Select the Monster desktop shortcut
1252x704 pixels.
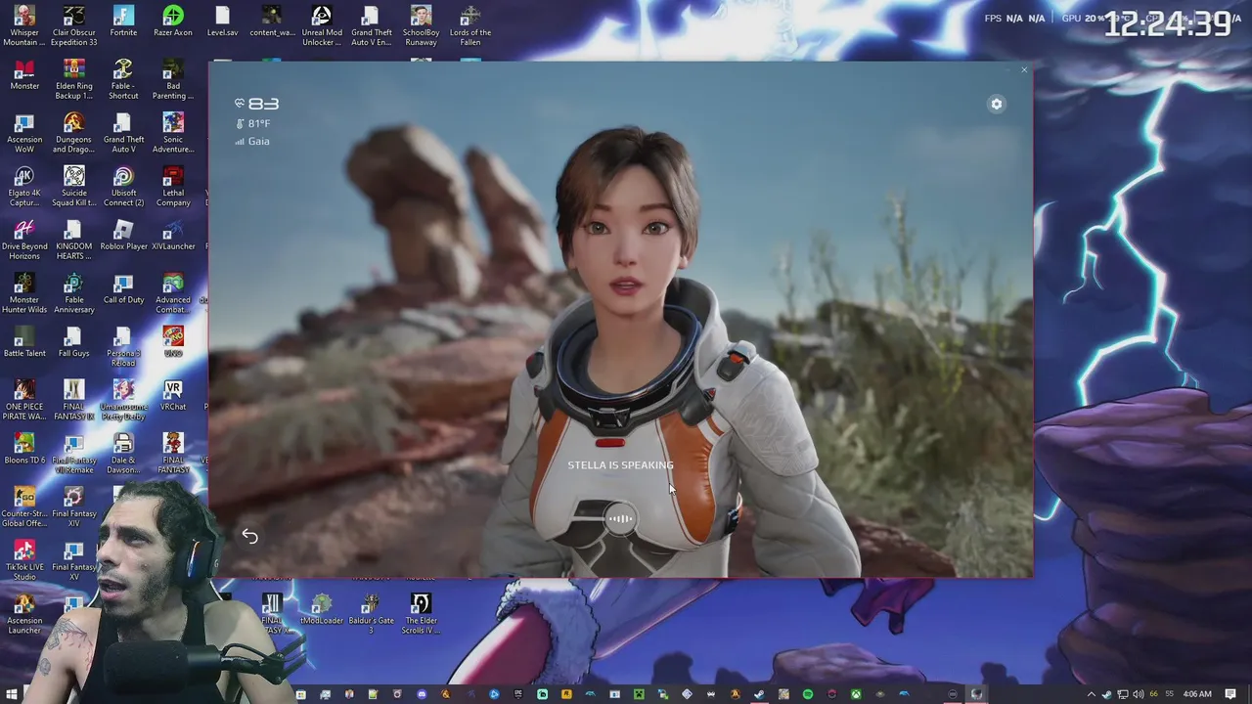[24, 75]
